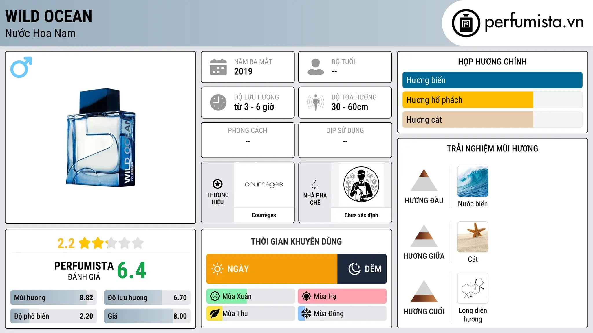Click the clock icon beside ĐỘ LƯU HƯƠNG
593x333 pixels.
(x=218, y=102)
